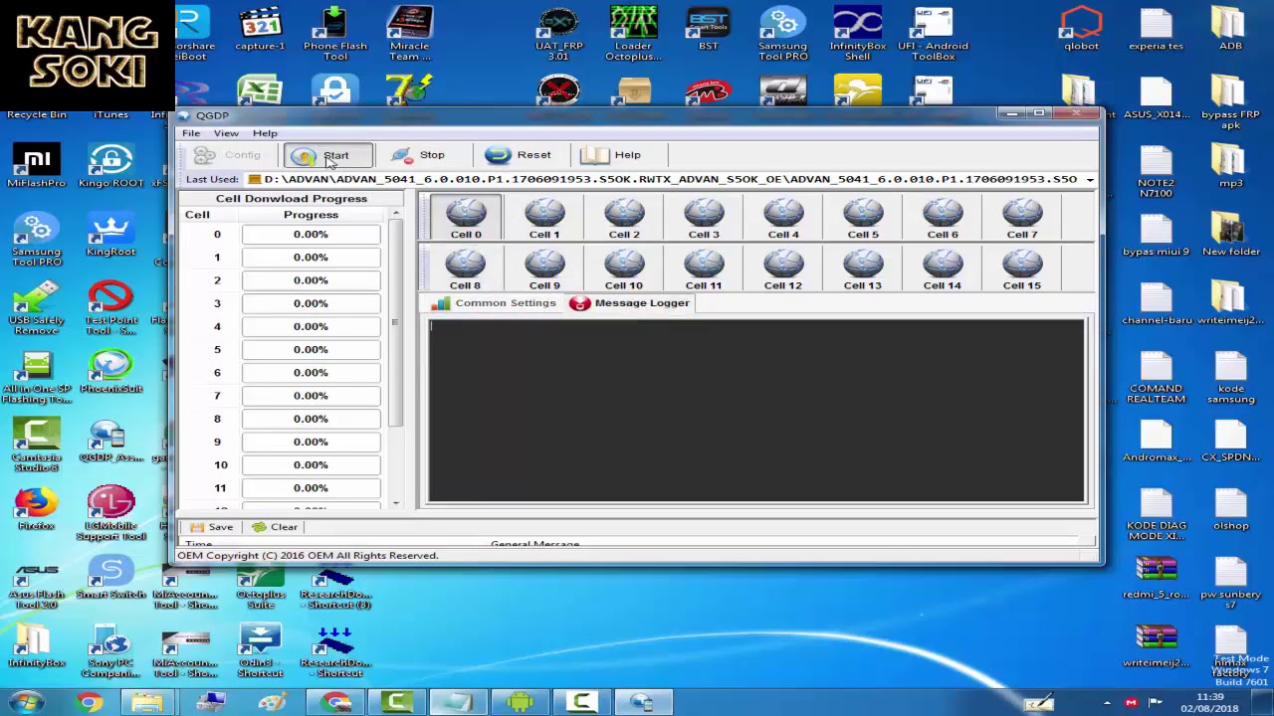1274x716 pixels.
Task: Select Cell 0 device icon
Action: [465, 218]
